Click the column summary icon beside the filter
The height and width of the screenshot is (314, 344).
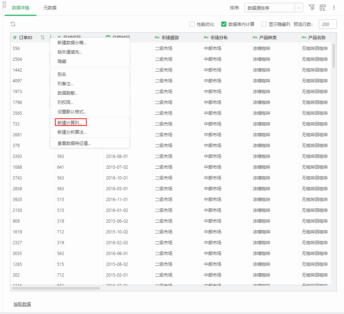pos(323,7)
